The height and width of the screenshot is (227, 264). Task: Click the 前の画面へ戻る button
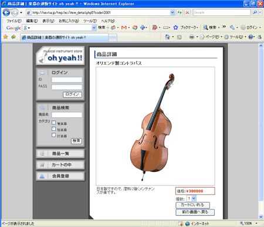(x=195, y=212)
